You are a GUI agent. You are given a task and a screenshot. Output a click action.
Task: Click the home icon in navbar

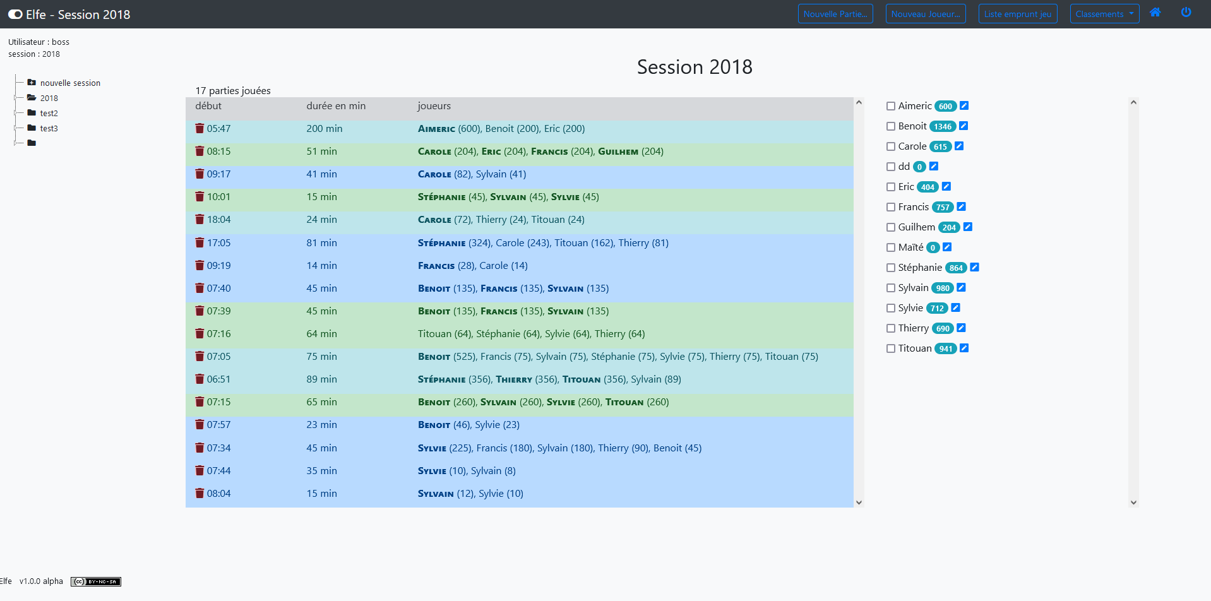coord(1155,13)
